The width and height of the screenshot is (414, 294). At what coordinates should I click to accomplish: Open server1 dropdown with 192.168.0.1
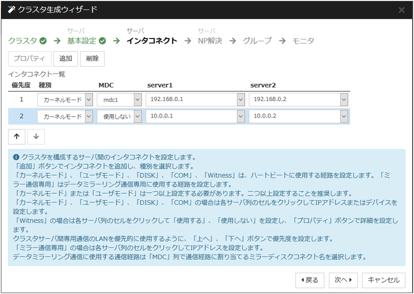[241, 100]
